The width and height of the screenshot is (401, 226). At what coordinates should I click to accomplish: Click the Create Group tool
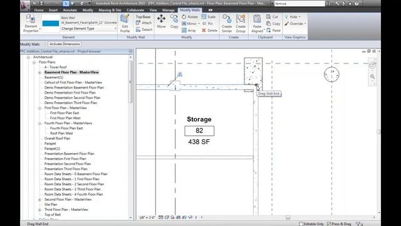(x=241, y=23)
